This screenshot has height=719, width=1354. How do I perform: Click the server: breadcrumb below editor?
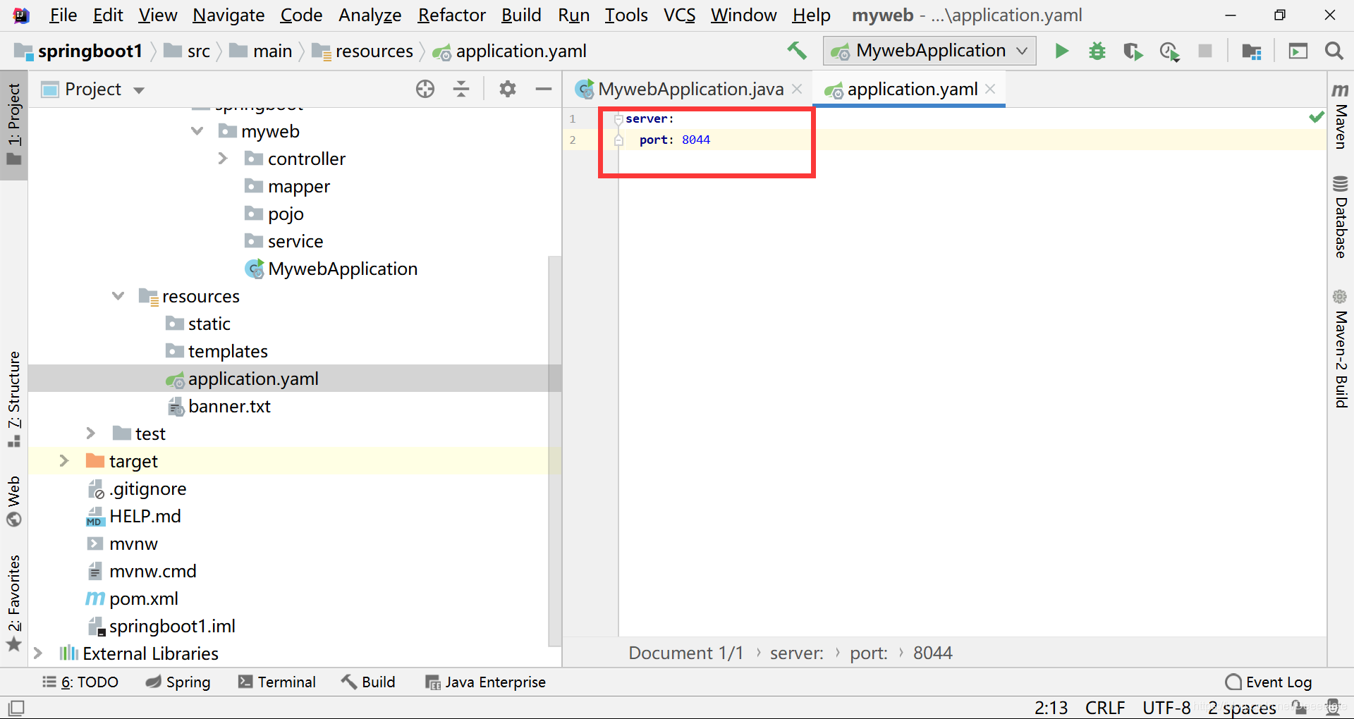coord(796,653)
